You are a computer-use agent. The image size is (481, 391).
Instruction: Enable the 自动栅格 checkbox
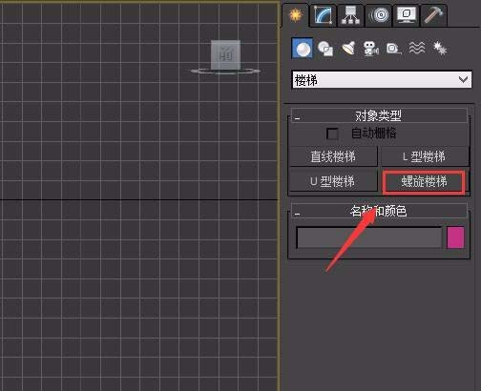tap(332, 134)
